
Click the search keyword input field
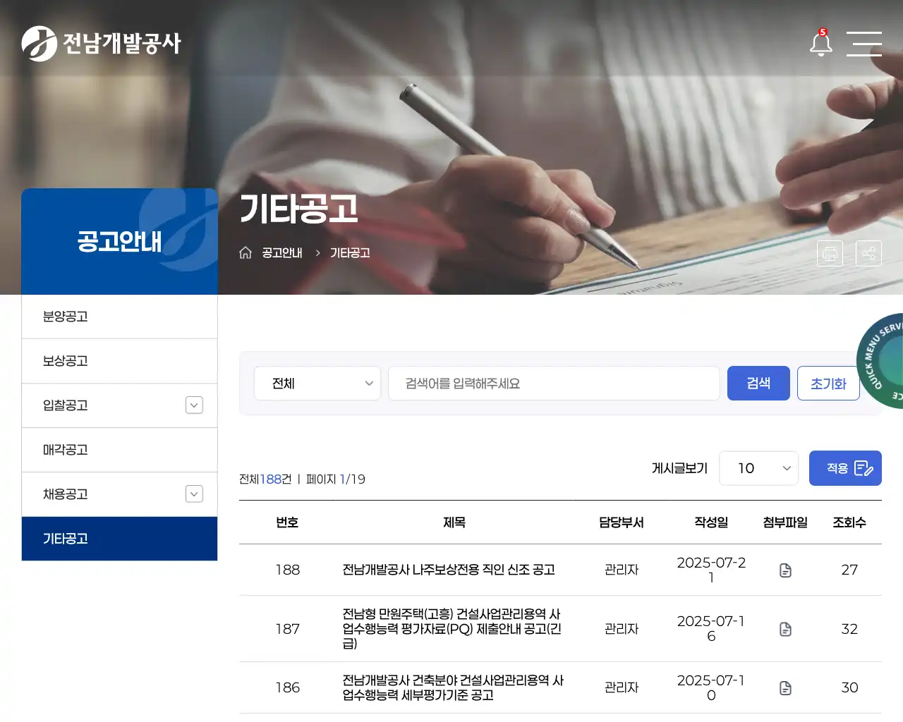click(x=554, y=384)
